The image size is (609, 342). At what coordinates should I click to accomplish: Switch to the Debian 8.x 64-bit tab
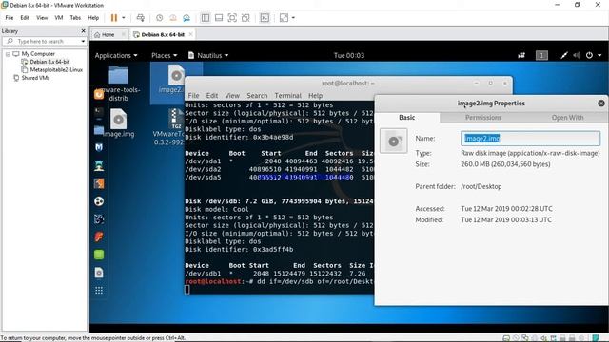click(x=163, y=34)
